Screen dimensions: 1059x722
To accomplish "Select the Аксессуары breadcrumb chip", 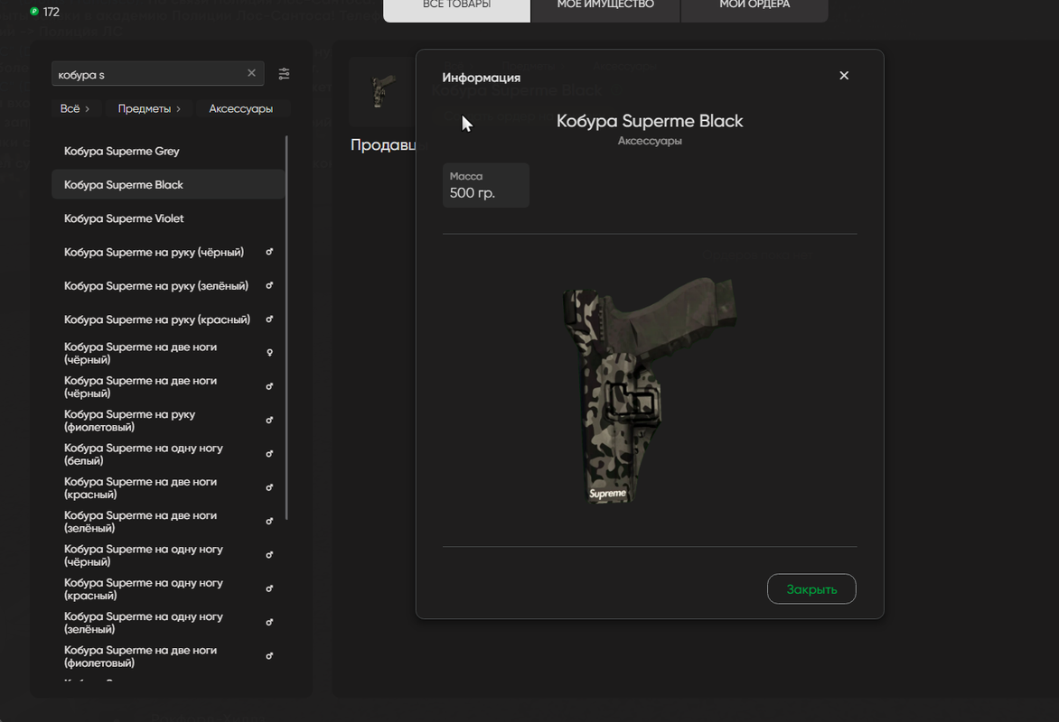I will (241, 108).
